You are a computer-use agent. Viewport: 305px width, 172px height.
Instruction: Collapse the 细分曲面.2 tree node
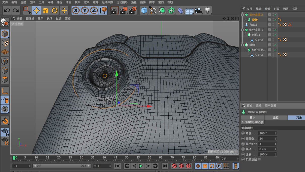(x=243, y=15)
